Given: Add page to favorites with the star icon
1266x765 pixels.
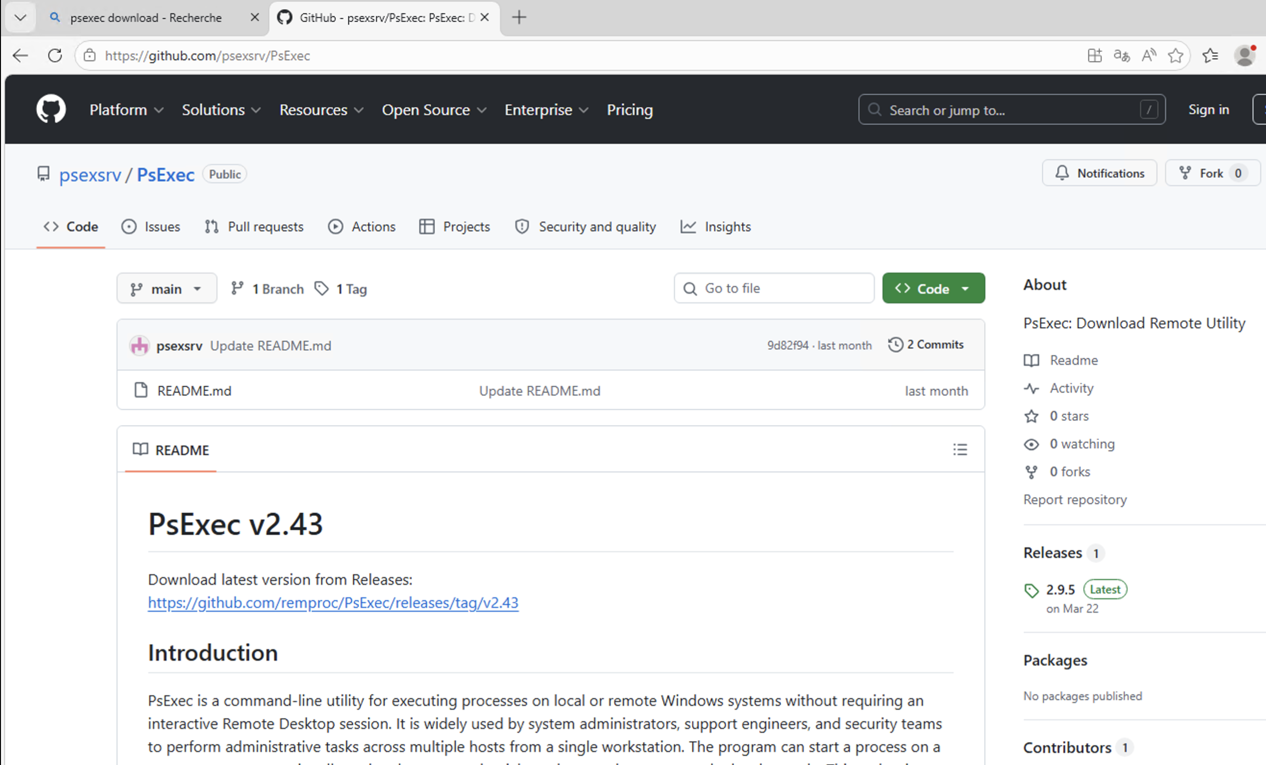Looking at the screenshot, I should click(x=1176, y=55).
